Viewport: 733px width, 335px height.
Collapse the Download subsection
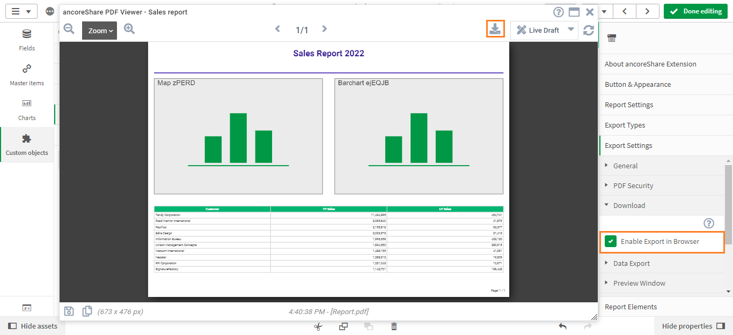pyautogui.click(x=662, y=205)
